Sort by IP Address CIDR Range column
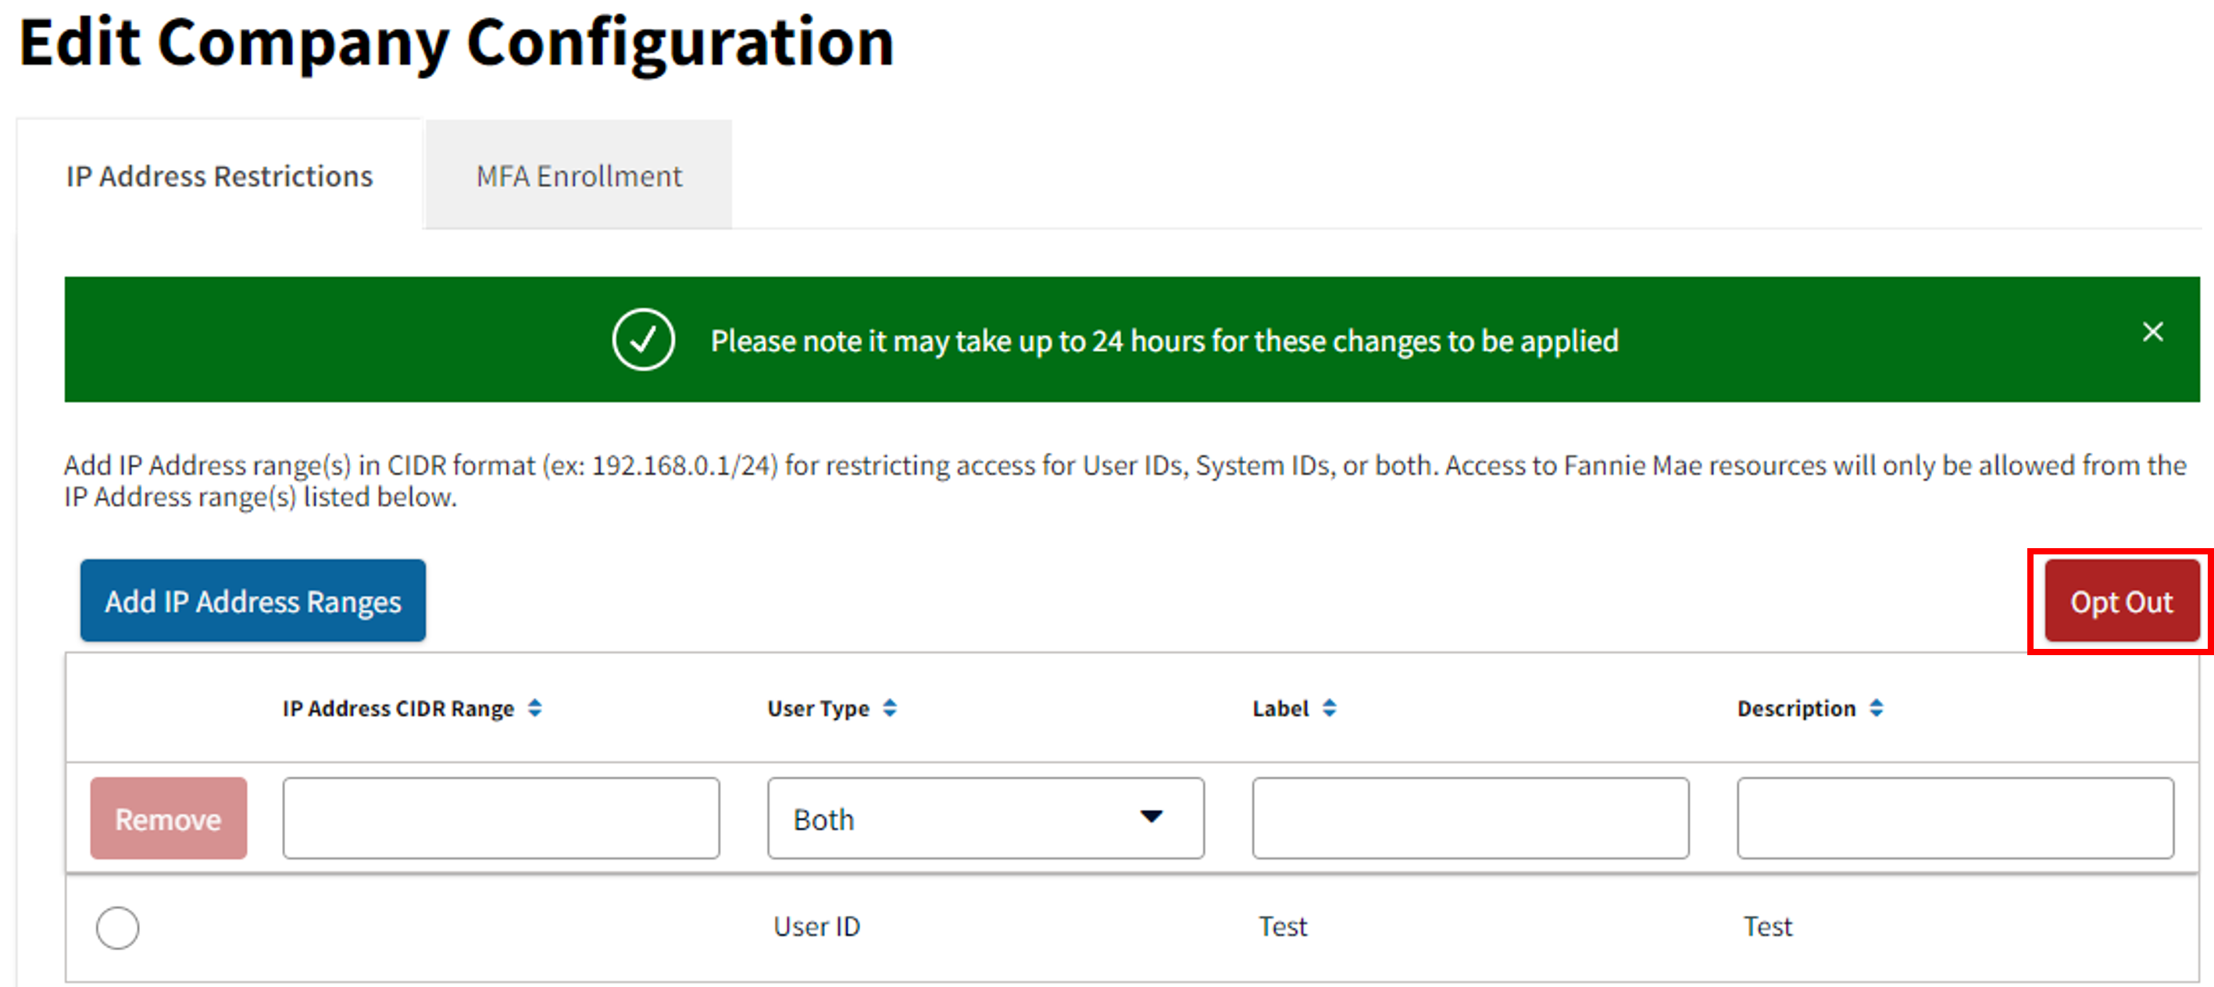 tap(534, 707)
